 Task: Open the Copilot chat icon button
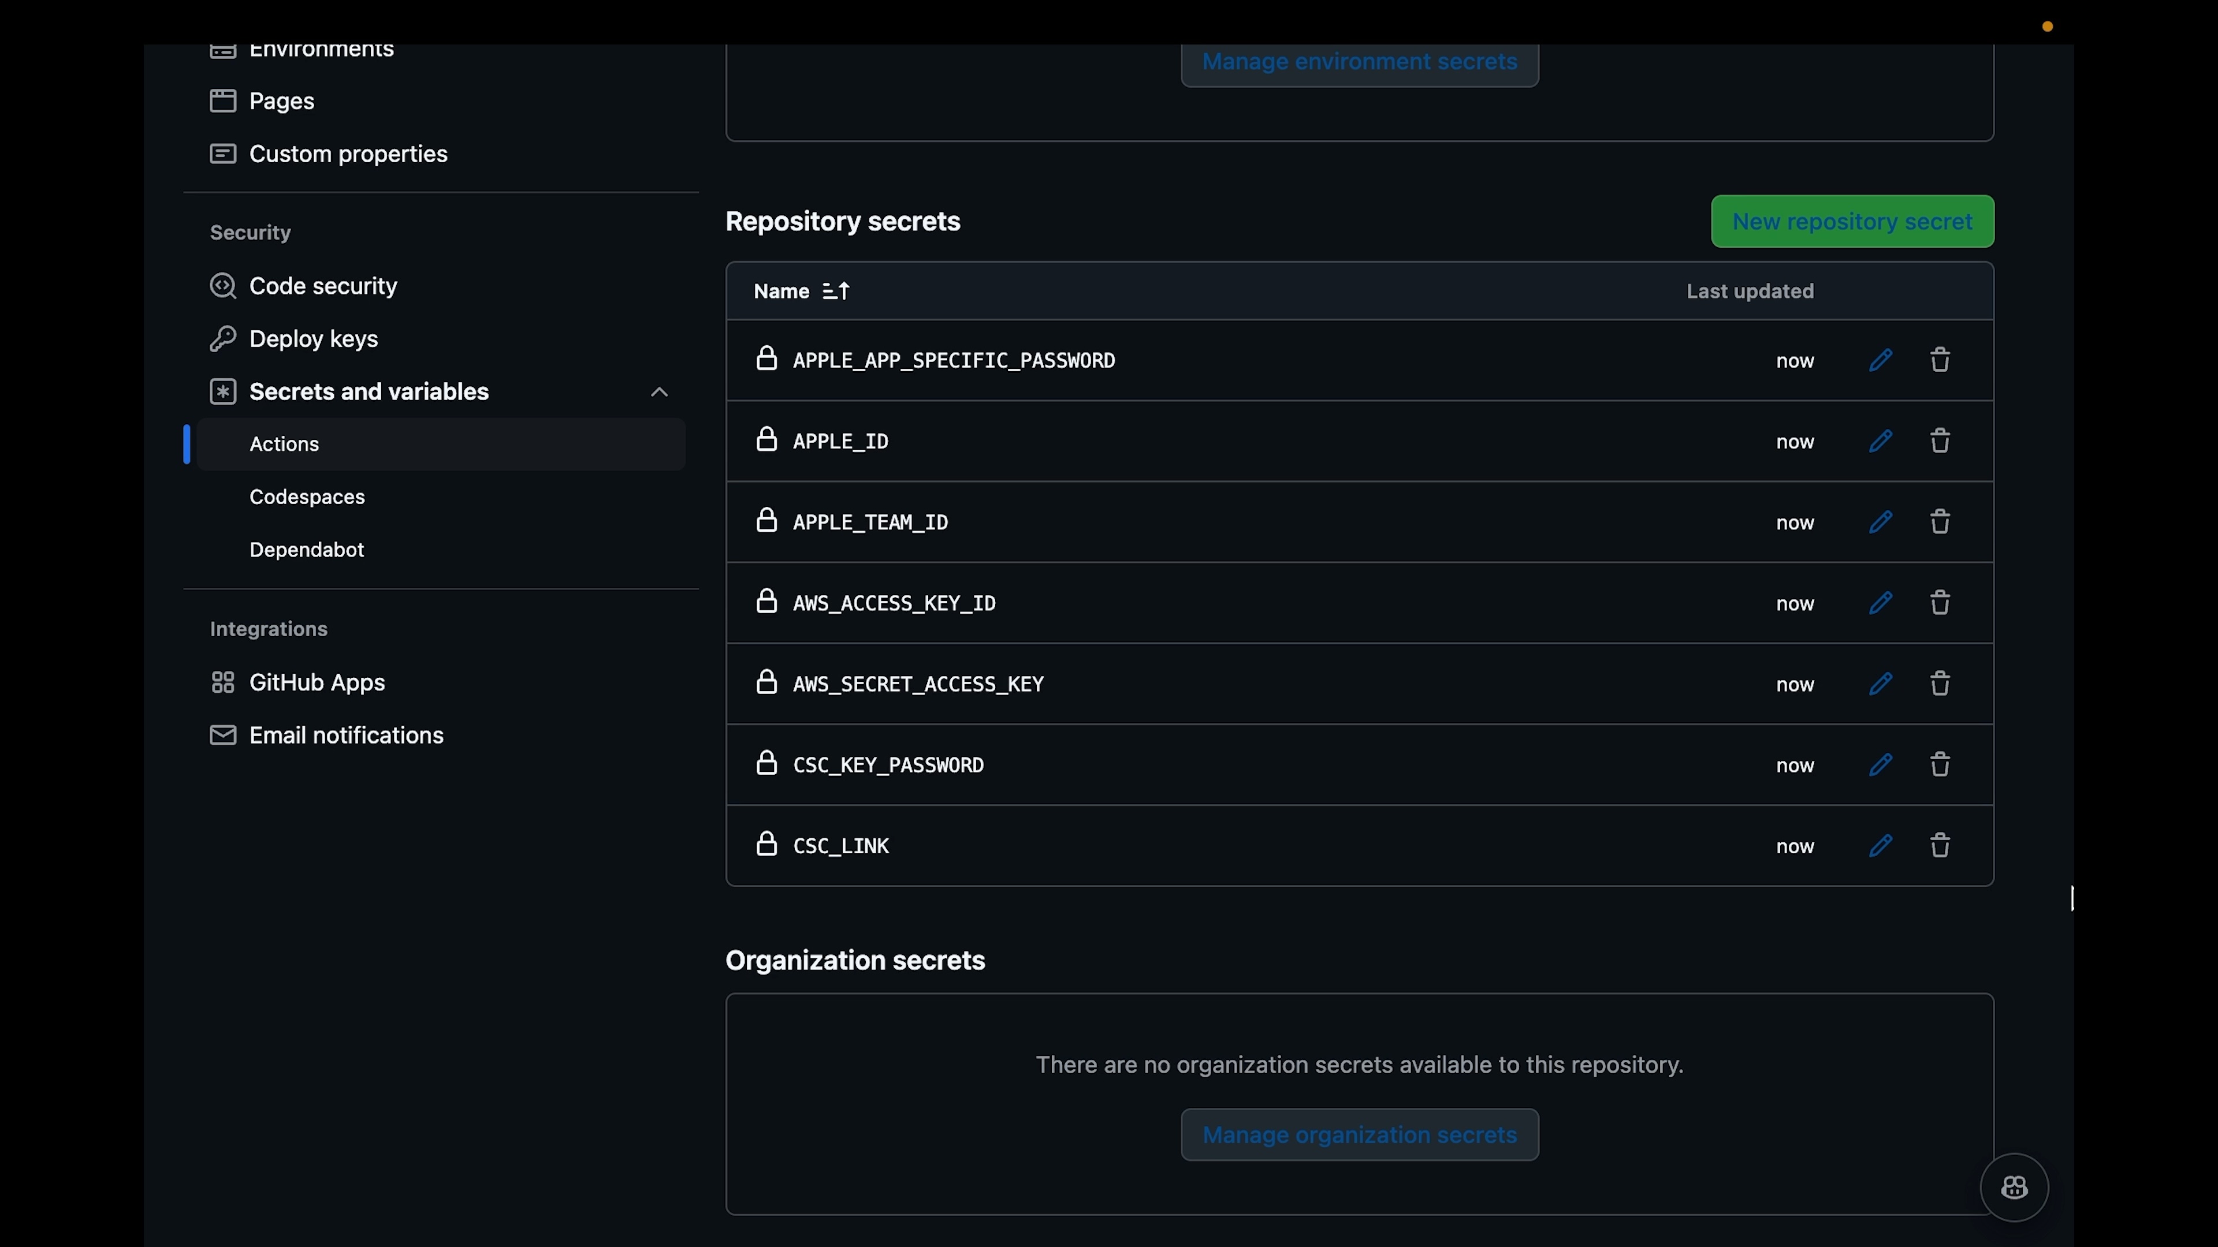[2014, 1188]
